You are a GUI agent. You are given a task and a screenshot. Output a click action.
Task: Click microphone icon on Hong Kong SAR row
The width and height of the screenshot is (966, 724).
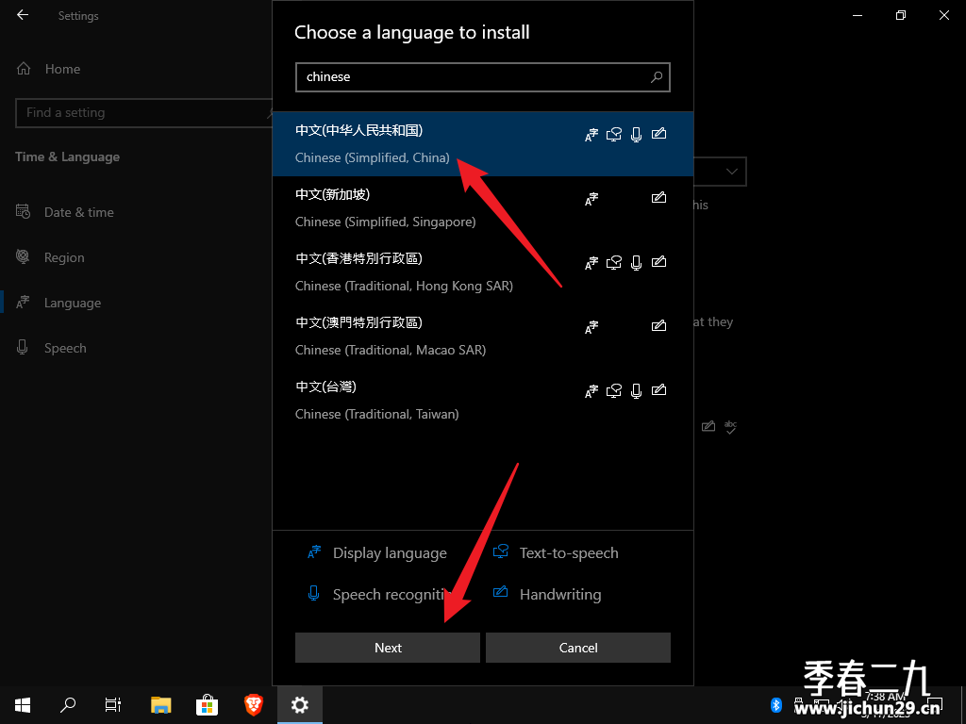[637, 262]
